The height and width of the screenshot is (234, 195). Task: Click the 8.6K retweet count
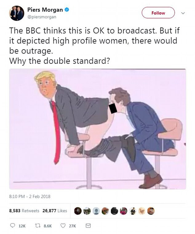(x=48, y=226)
